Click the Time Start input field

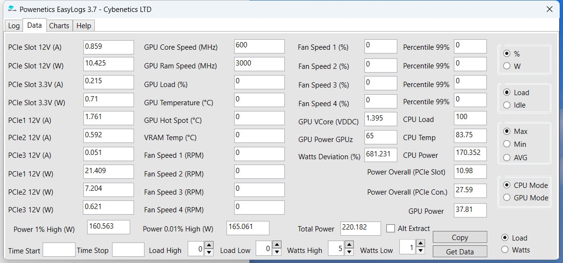59,250
